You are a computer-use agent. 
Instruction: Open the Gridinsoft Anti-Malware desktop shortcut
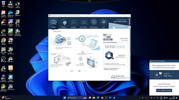[x=18, y=32]
